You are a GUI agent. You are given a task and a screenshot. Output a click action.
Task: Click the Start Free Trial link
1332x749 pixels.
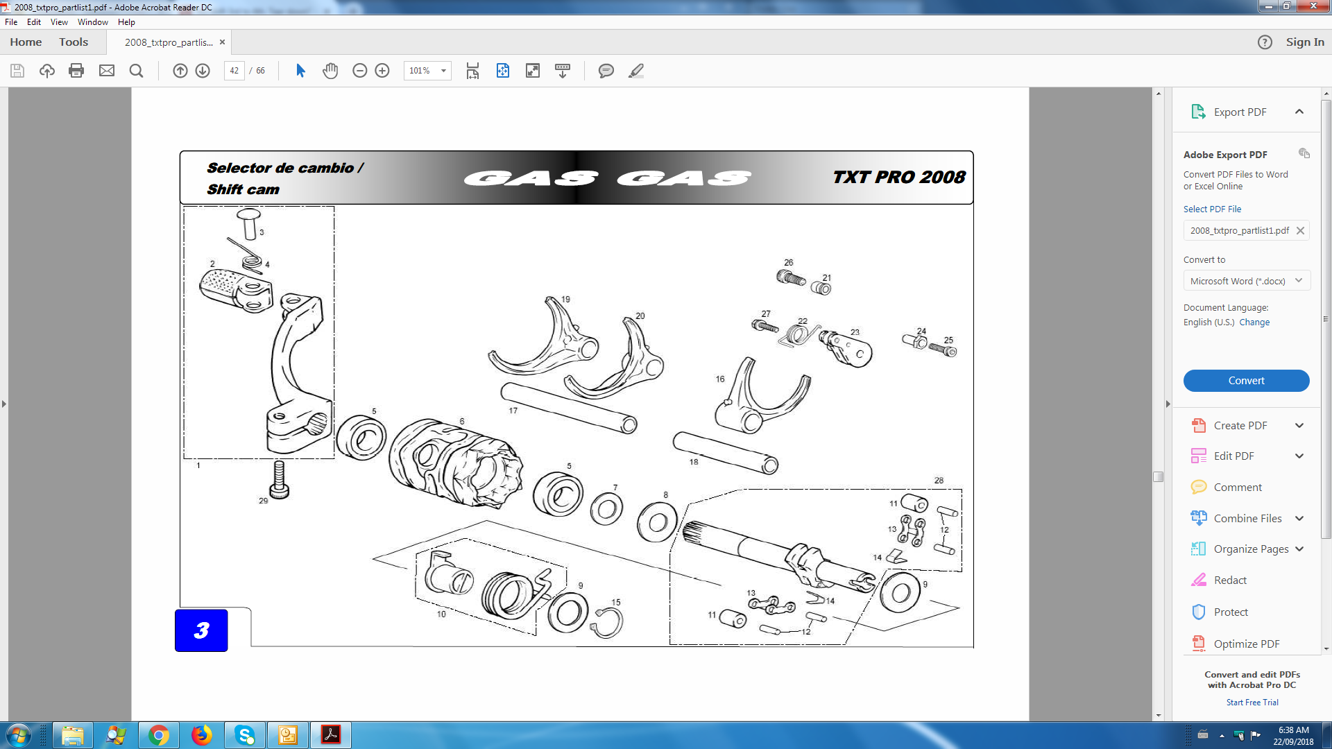point(1252,703)
